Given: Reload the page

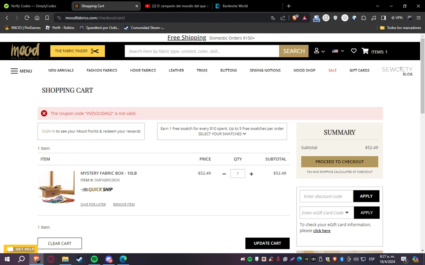Looking at the screenshot, I should tap(27, 18).
